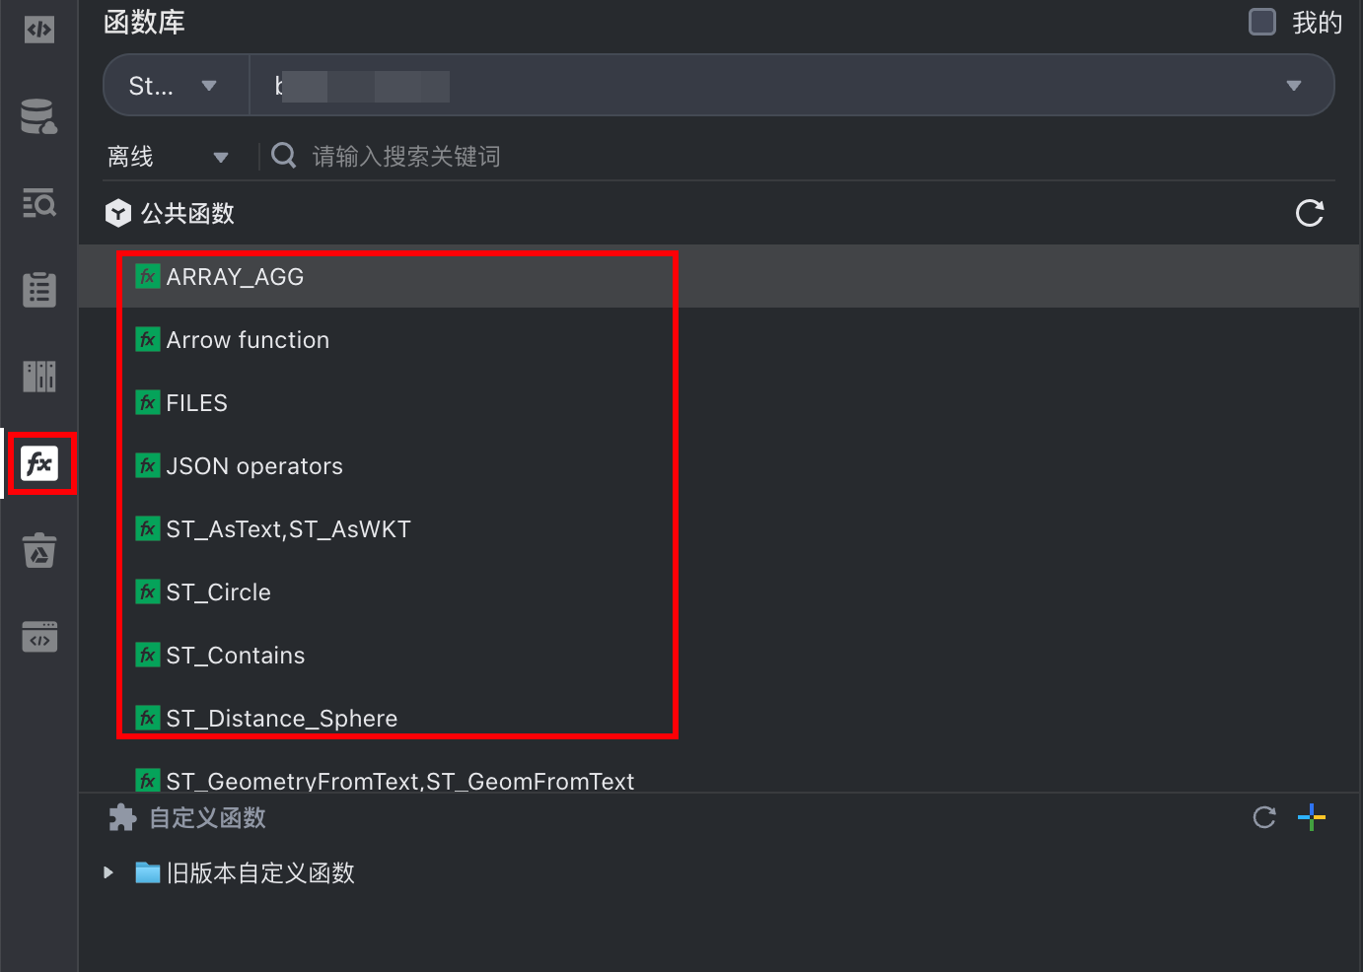Open the query search sidebar icon
This screenshot has height=972, width=1363.
(39, 203)
